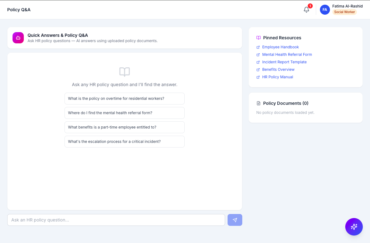Image resolution: width=370 pixels, height=243 pixels.
Task: Click the Social Worker role badge
Action: tap(345, 12)
